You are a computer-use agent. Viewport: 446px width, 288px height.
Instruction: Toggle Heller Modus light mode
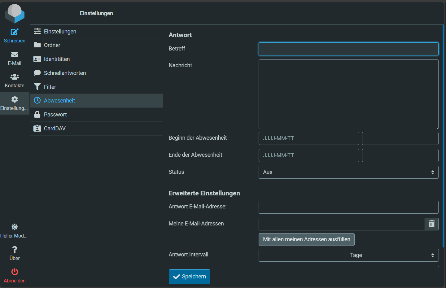(x=15, y=227)
